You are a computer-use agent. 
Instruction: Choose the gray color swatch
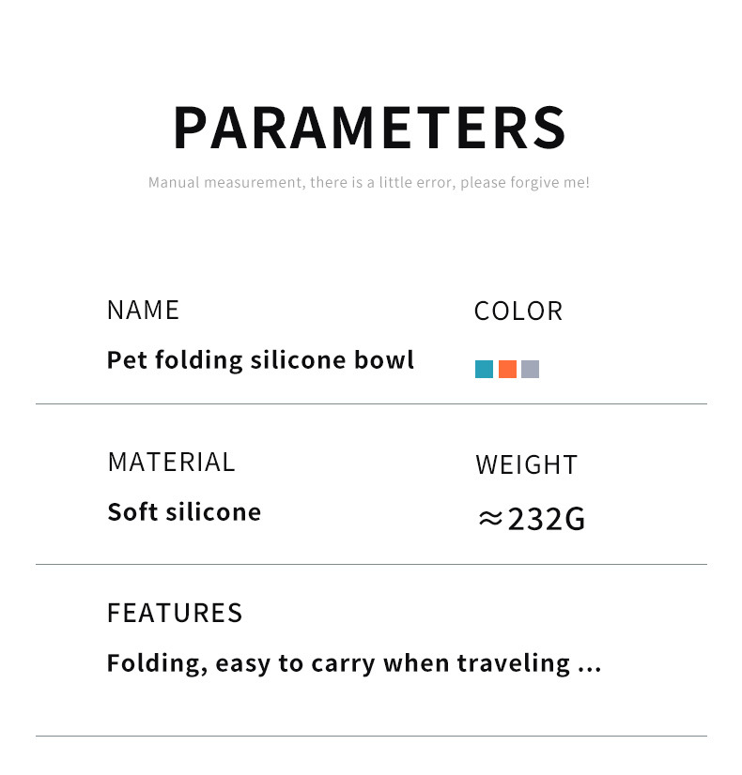530,369
